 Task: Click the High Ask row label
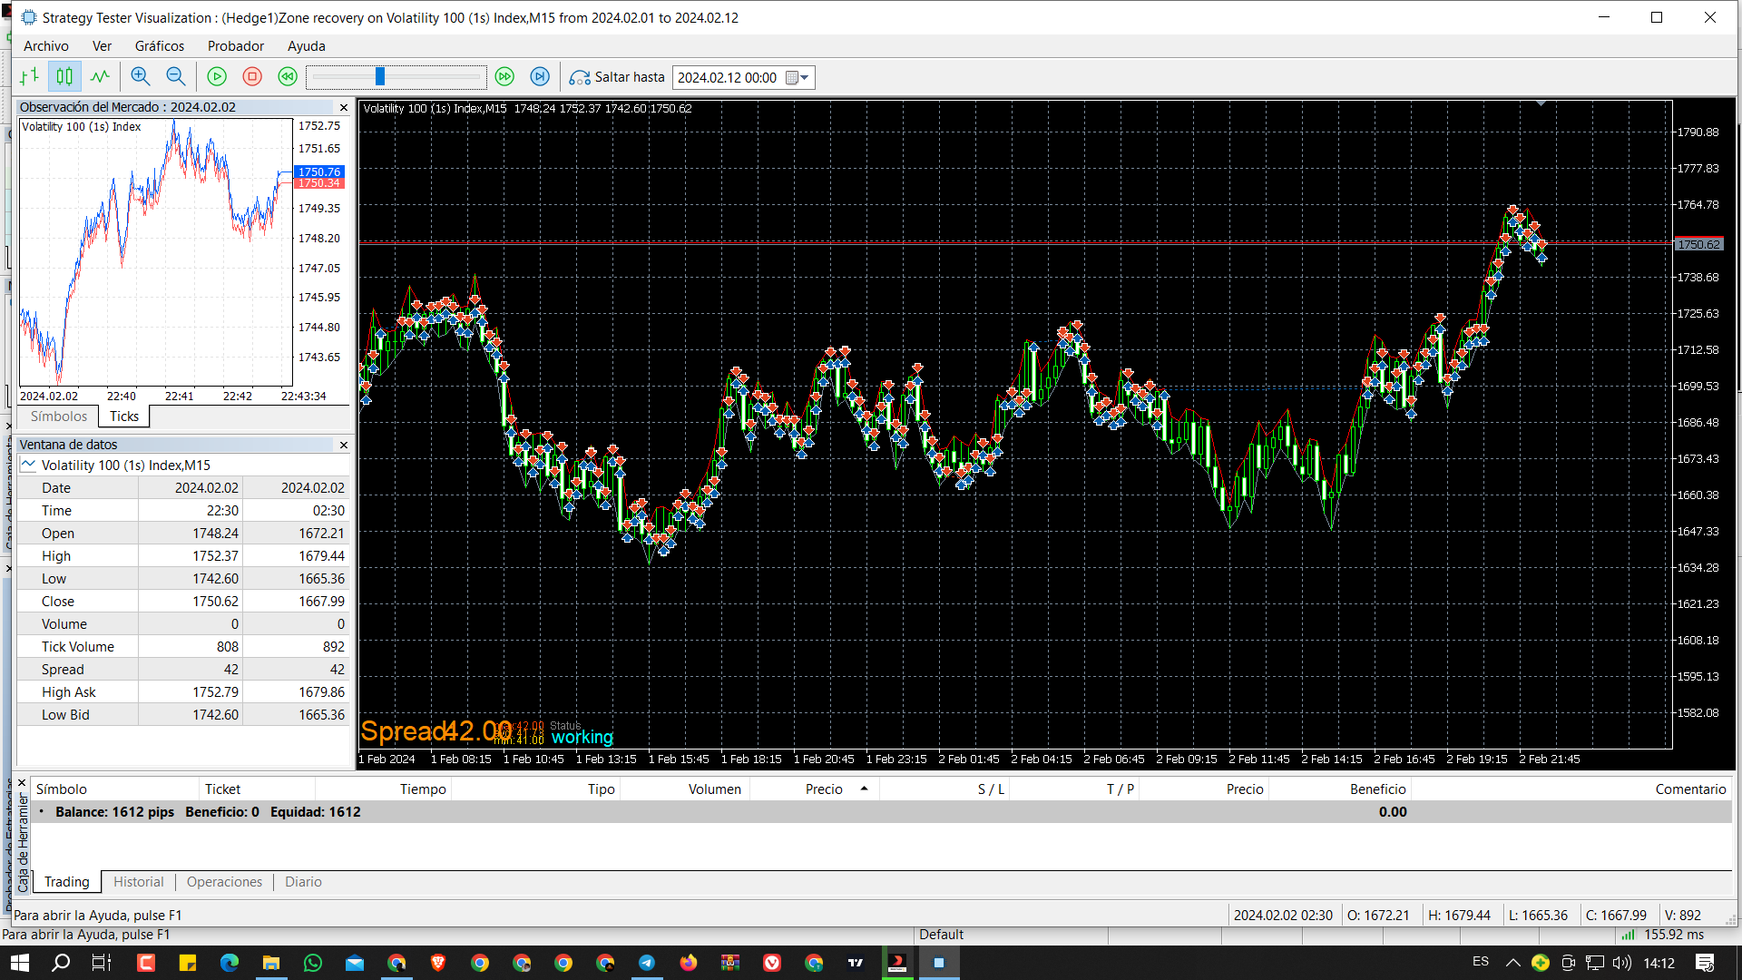pyautogui.click(x=68, y=692)
